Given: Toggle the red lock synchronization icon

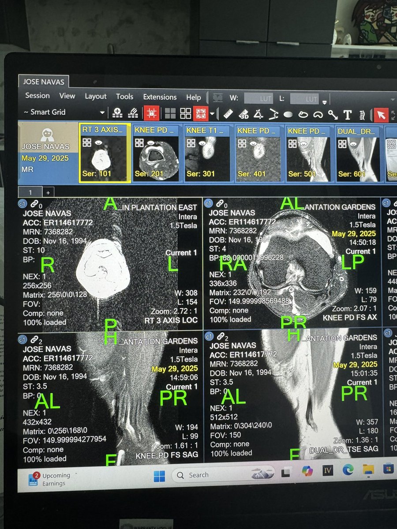Looking at the screenshot, I should [x=151, y=114].
